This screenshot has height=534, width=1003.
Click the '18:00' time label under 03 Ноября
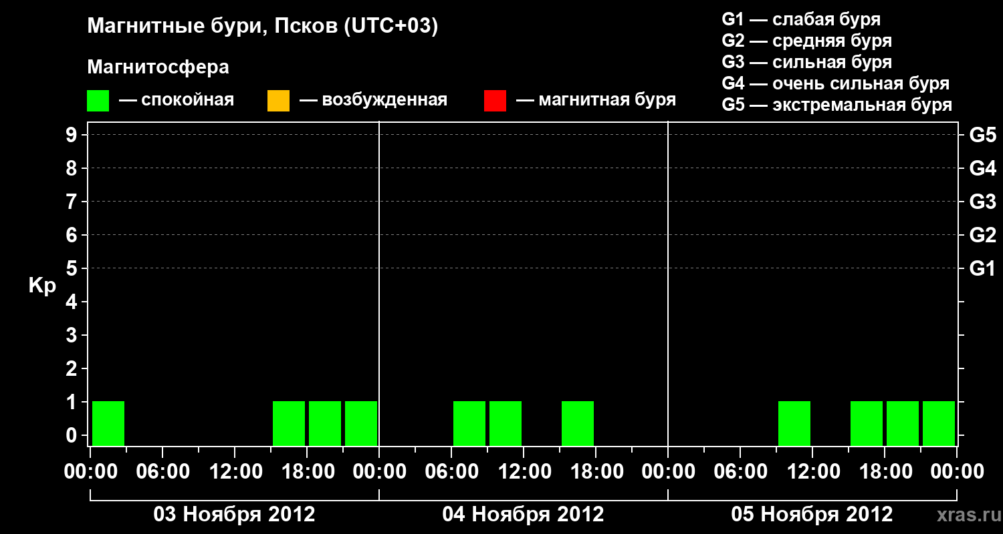coord(307,472)
